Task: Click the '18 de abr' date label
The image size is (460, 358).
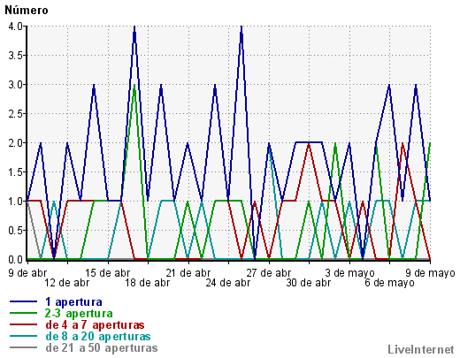Action: [148, 283]
